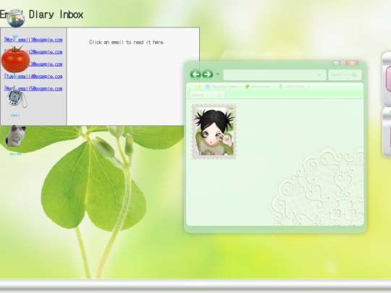Click the person icon on home tab
The height and width of the screenshot is (293, 391).
click(219, 95)
